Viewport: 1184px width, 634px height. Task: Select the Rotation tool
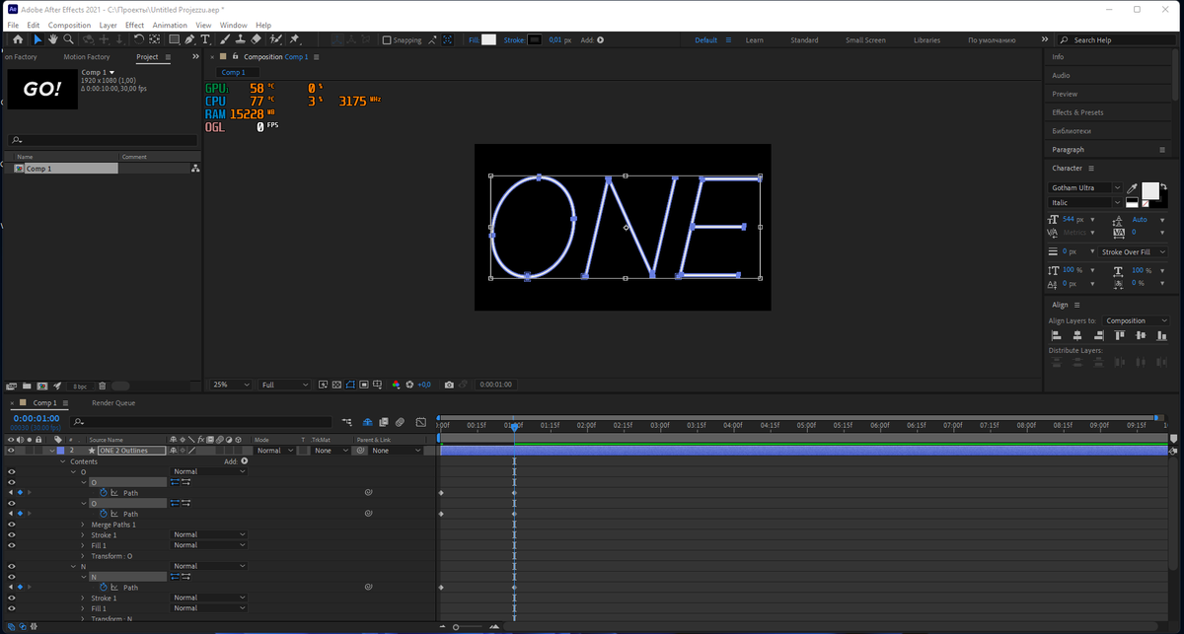pyautogui.click(x=138, y=39)
